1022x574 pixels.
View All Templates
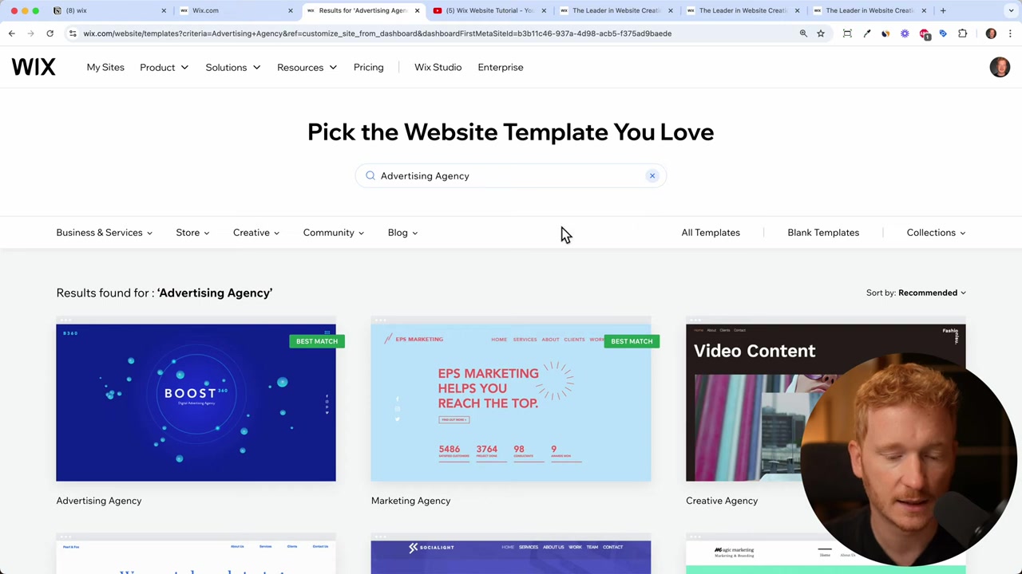711,233
